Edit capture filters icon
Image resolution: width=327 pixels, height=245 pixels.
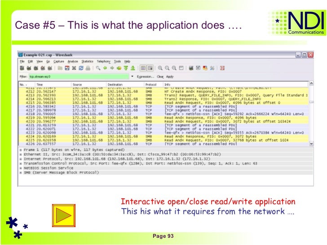point(191,68)
